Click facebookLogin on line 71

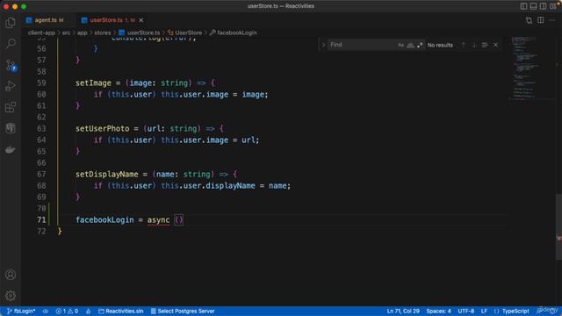pyautogui.click(x=104, y=220)
